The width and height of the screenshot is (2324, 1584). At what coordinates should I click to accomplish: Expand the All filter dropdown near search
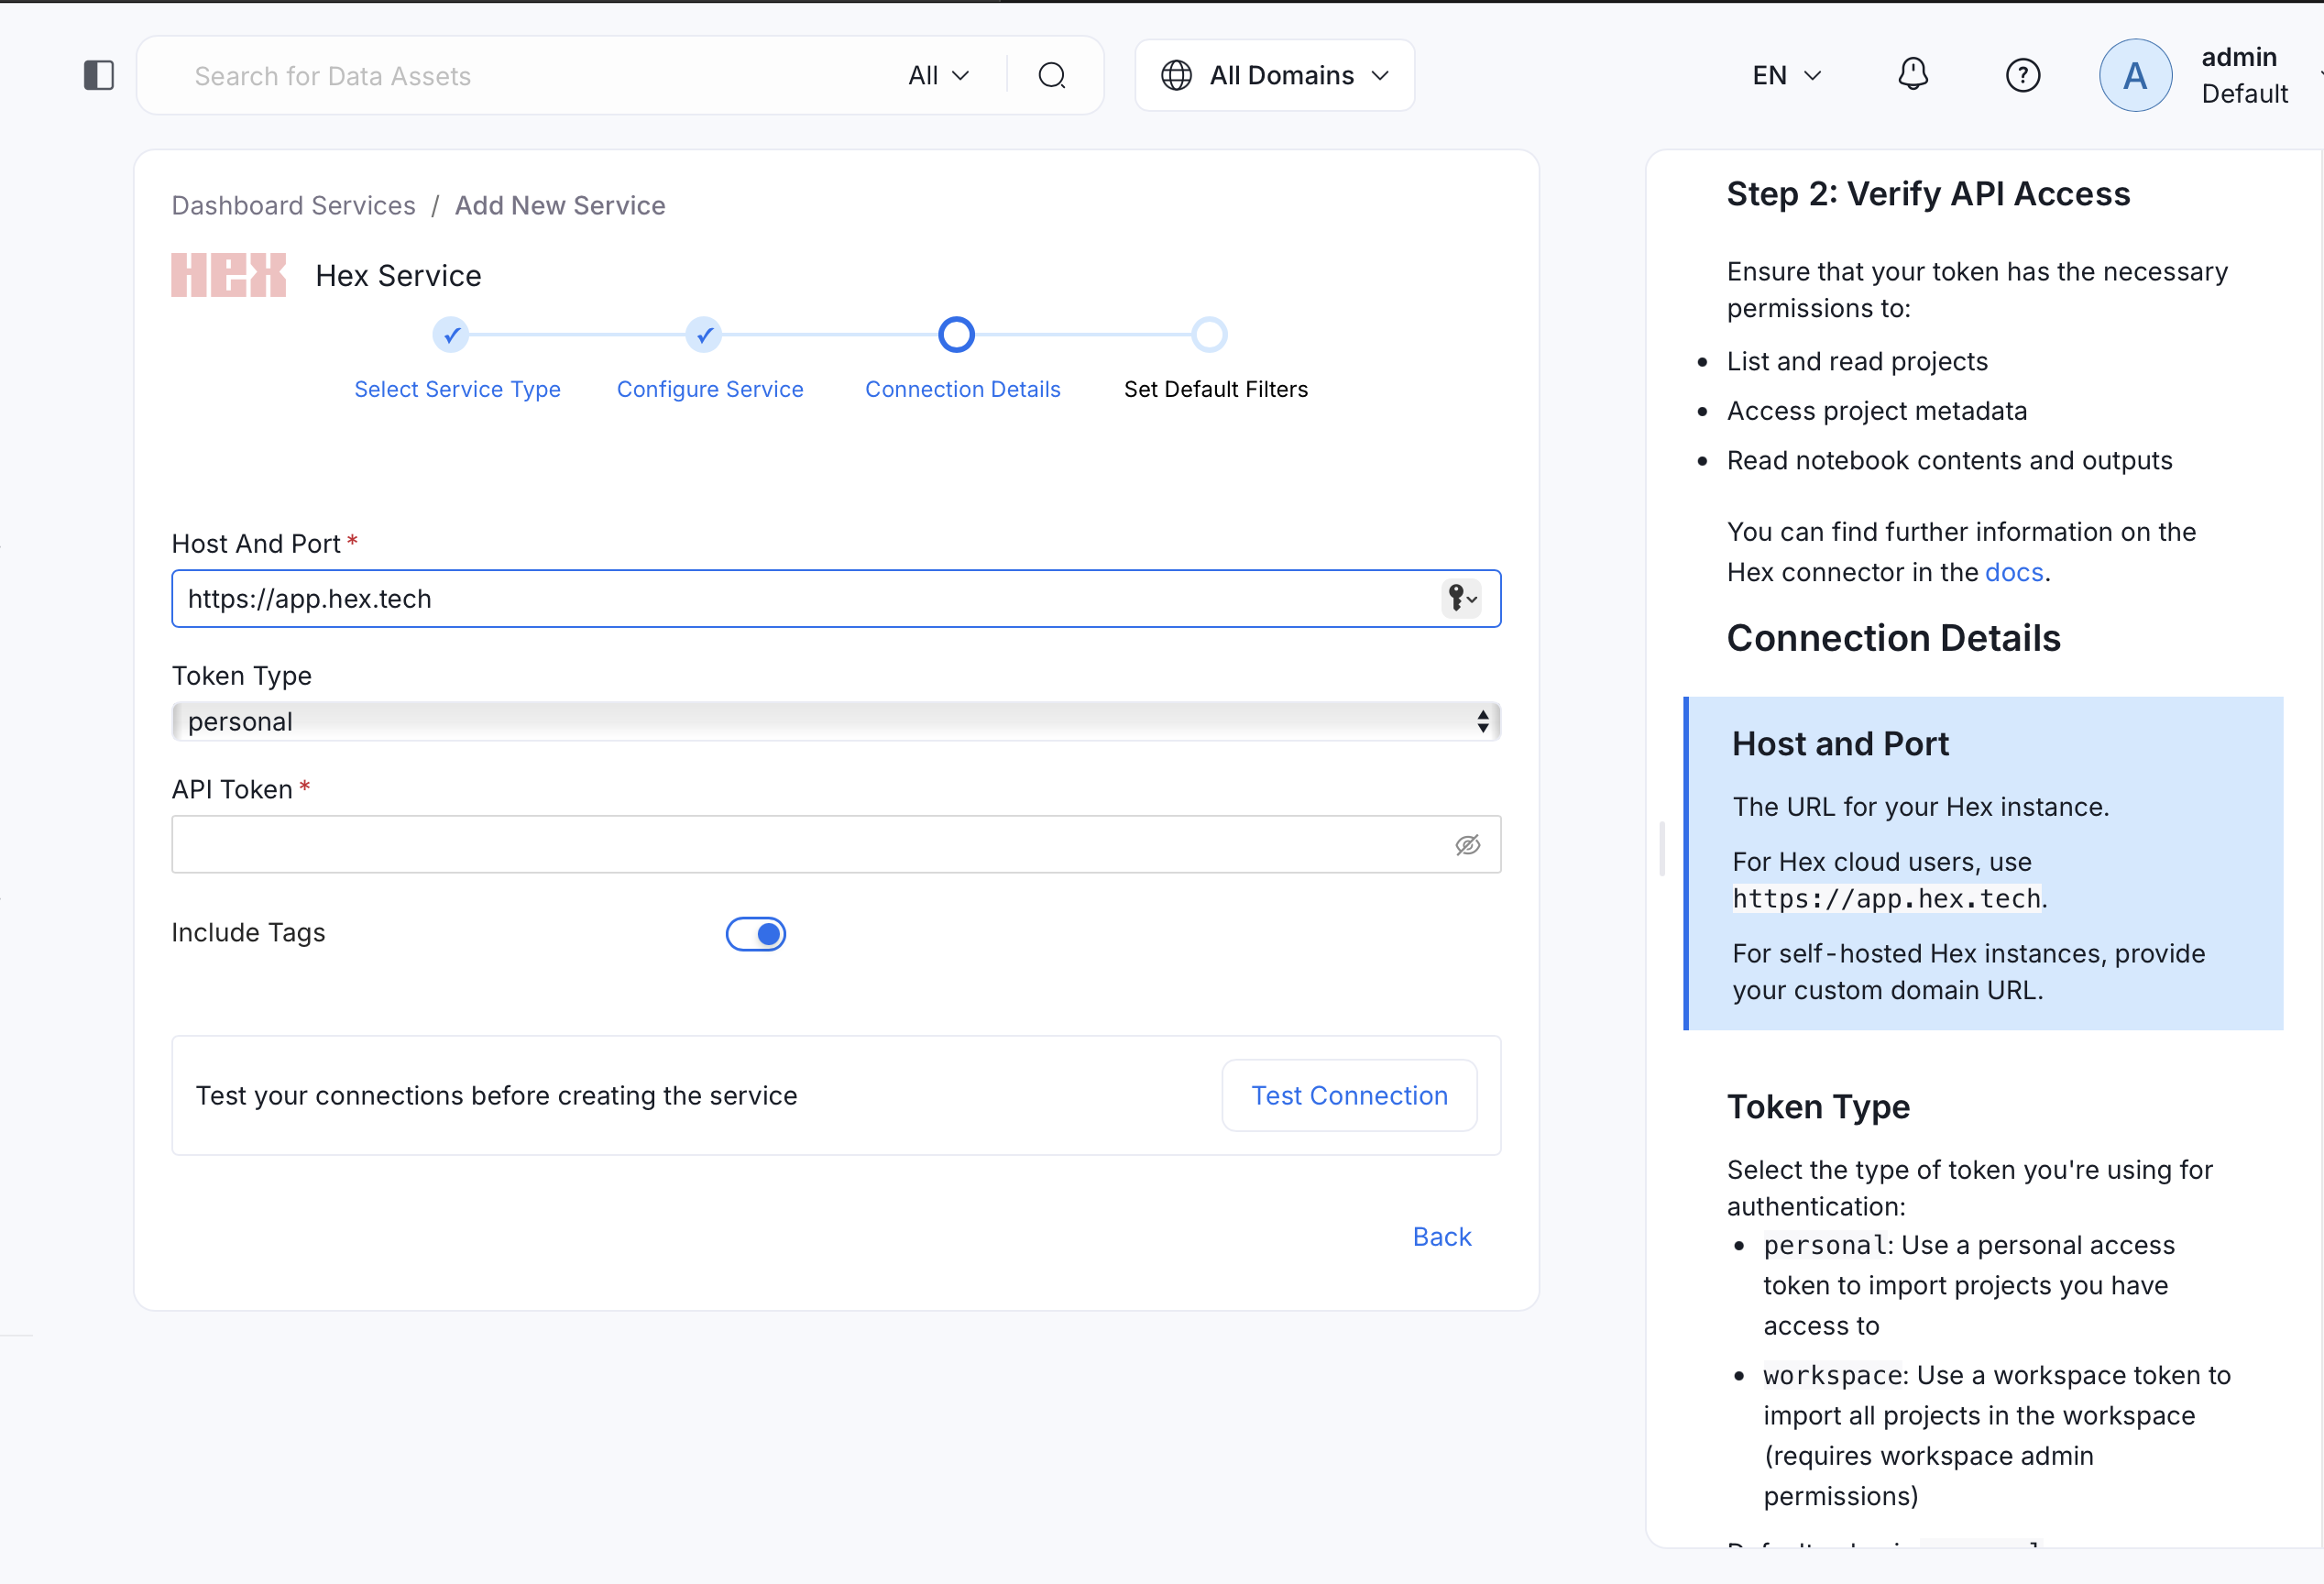937,75
